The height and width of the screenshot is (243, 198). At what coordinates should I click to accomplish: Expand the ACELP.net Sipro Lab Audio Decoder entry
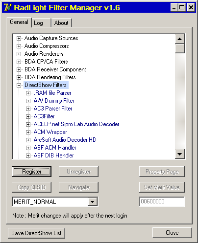(28, 124)
